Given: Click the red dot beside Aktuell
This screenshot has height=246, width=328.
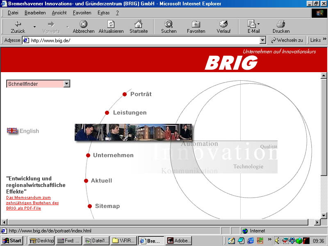Looking at the screenshot, I should click(86, 181).
